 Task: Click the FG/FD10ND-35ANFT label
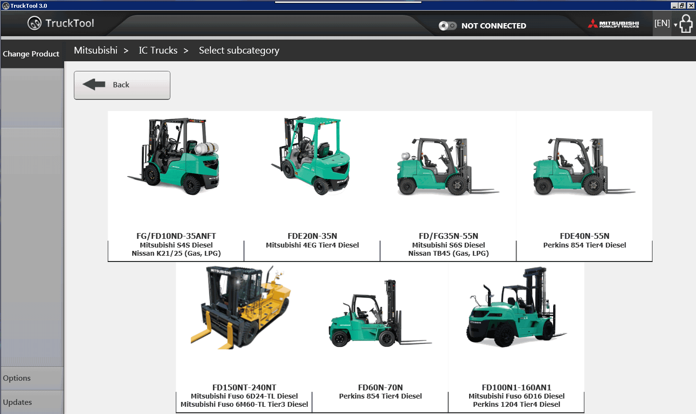[x=176, y=236]
